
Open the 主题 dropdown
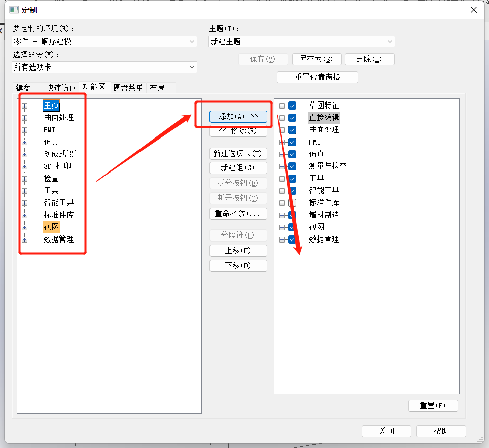[302, 42]
